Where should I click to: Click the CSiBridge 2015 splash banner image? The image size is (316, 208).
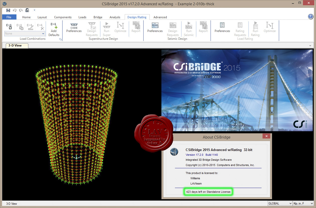click(x=237, y=90)
